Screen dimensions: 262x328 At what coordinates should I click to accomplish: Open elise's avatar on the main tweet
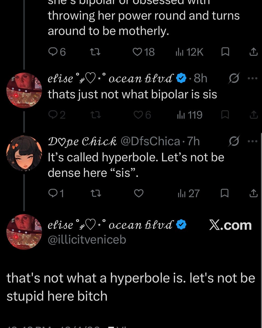coord(24,232)
